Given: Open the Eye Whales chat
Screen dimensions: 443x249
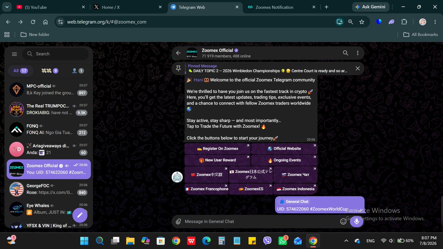Looking at the screenshot, I should [x=49, y=209].
